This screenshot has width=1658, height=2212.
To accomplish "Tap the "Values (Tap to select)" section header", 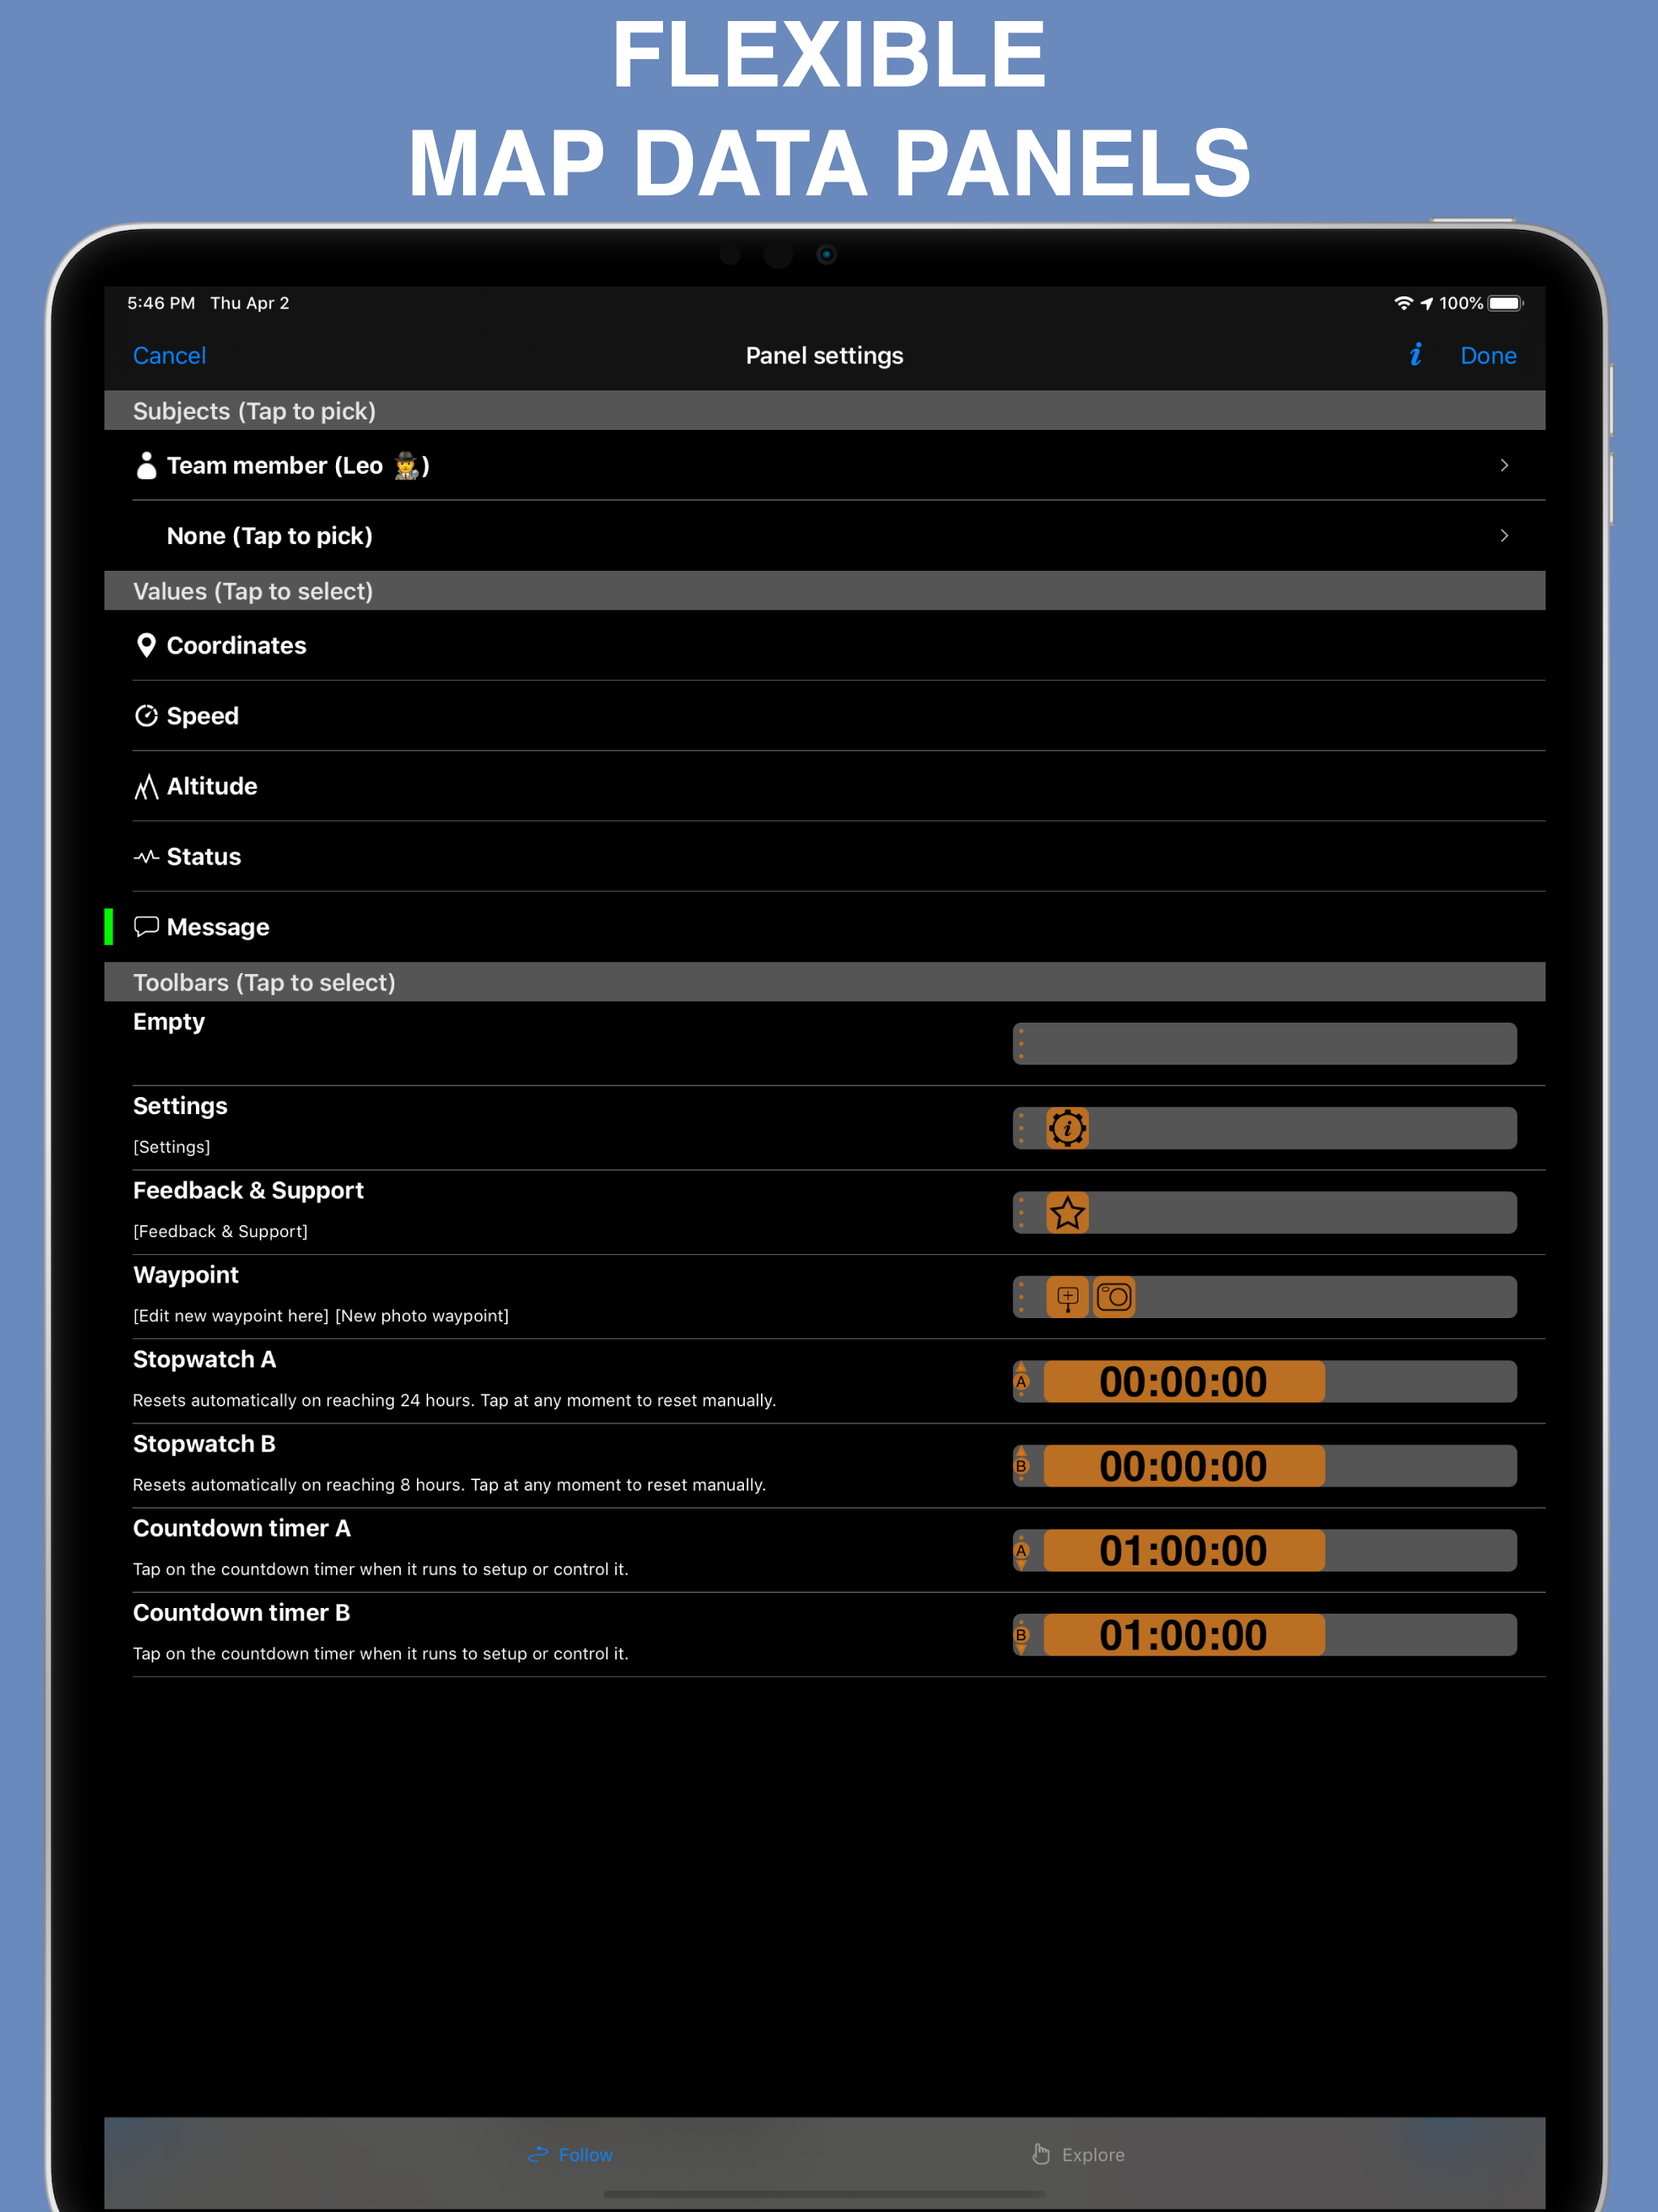I will pos(825,591).
